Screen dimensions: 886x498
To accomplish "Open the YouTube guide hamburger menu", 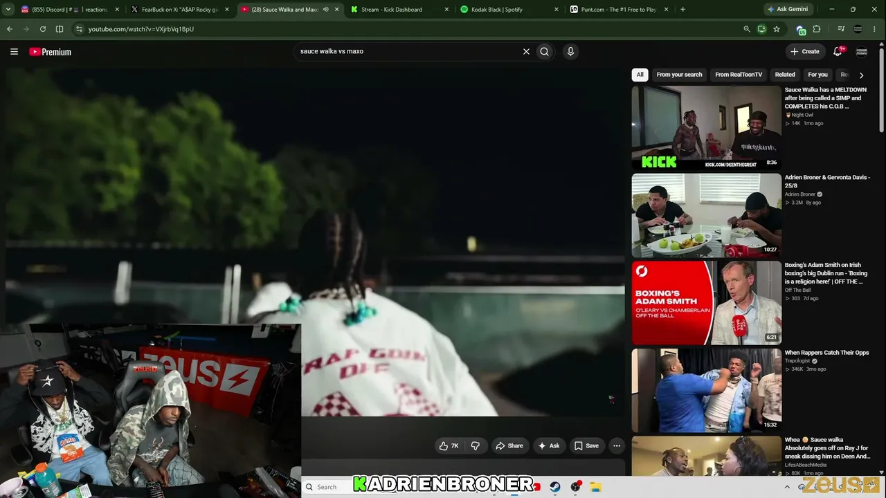I will (14, 52).
